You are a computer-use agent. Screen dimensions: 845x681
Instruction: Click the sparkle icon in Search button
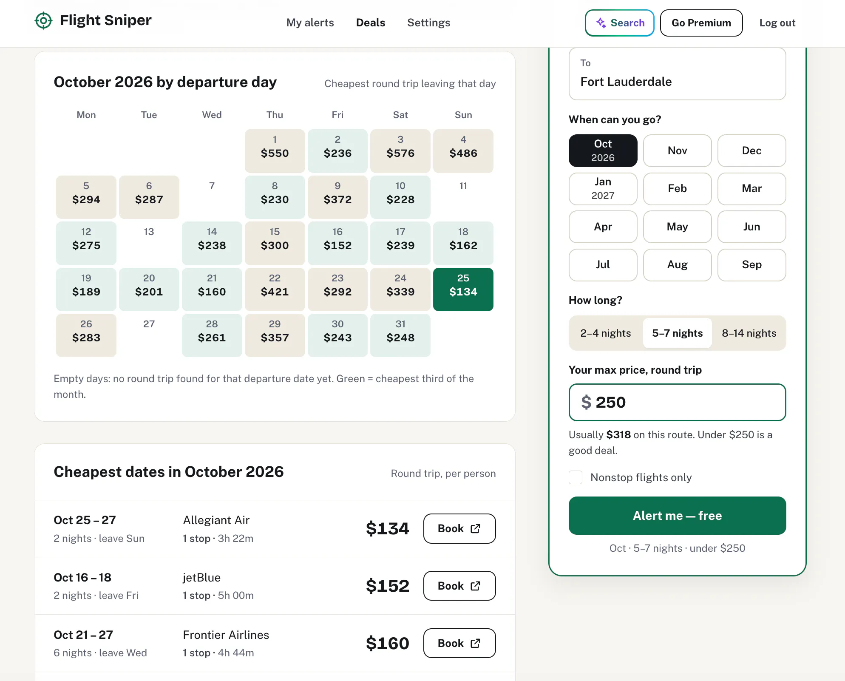[601, 23]
